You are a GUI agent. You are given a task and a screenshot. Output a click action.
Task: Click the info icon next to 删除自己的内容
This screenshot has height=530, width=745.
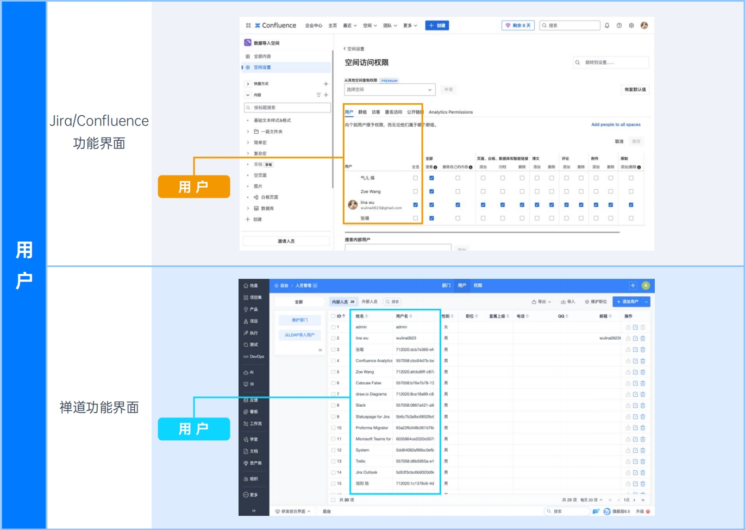471,167
